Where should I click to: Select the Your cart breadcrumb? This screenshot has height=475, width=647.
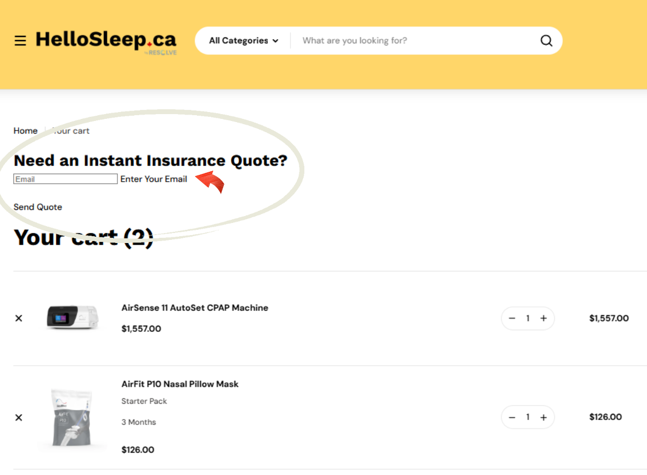coord(70,131)
